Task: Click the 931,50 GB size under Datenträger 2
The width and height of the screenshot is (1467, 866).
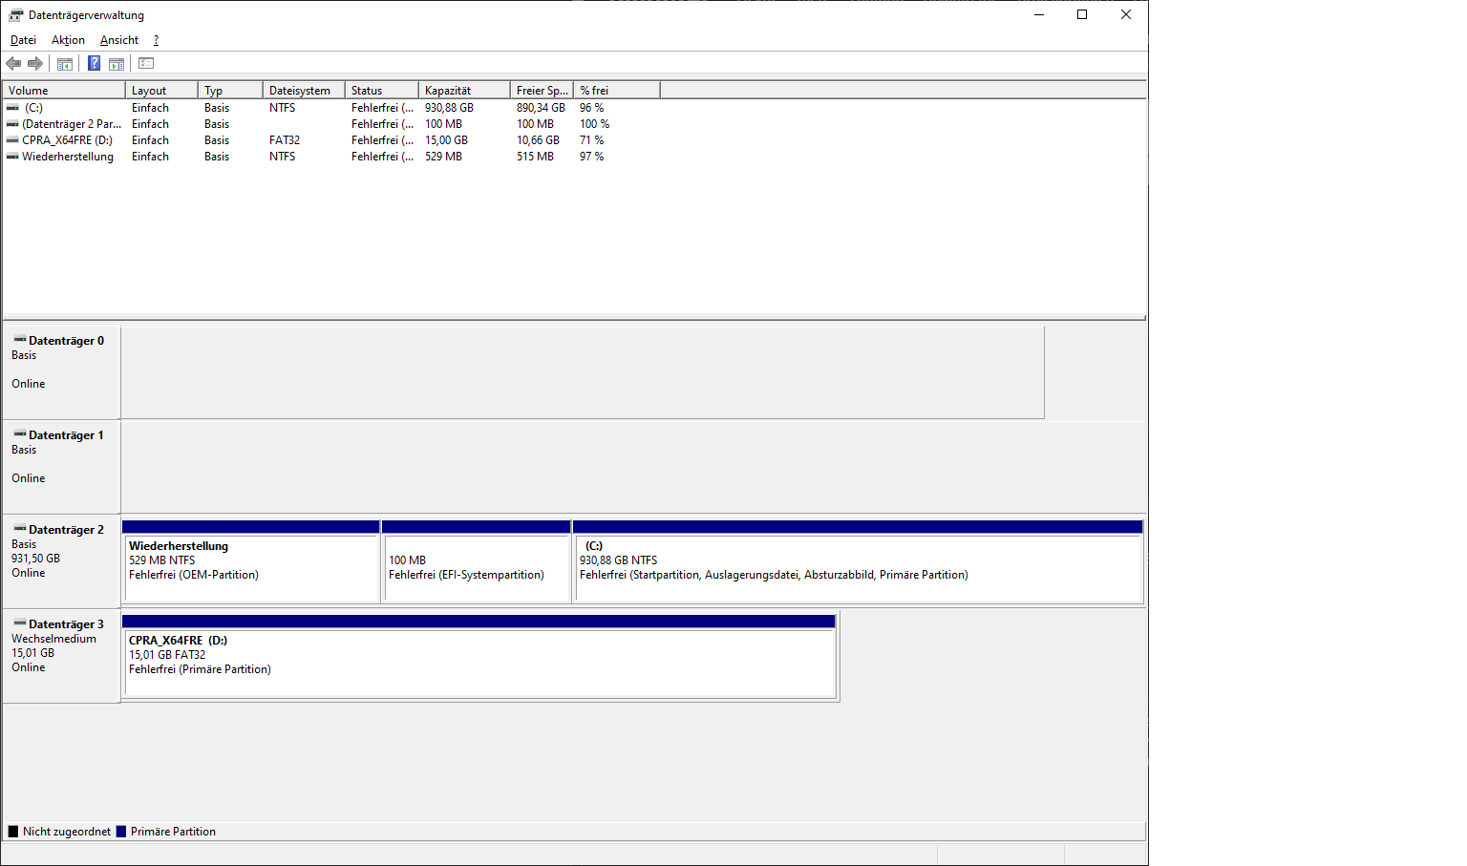Action: click(x=35, y=559)
